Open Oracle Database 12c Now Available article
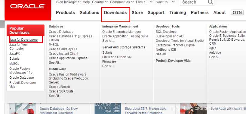This screenshot has height=114, width=246. (59, 111)
